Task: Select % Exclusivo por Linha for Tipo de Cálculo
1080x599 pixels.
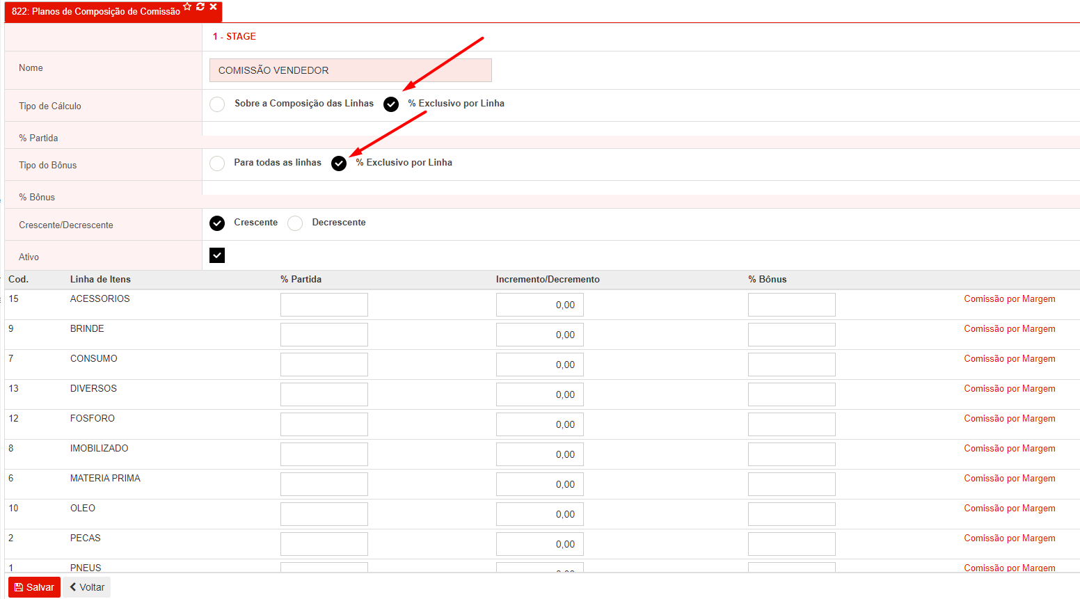Action: [391, 104]
